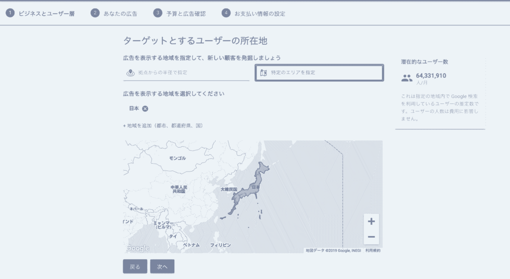Click the radius location pin icon
The height and width of the screenshot is (279, 510).
pos(130,73)
